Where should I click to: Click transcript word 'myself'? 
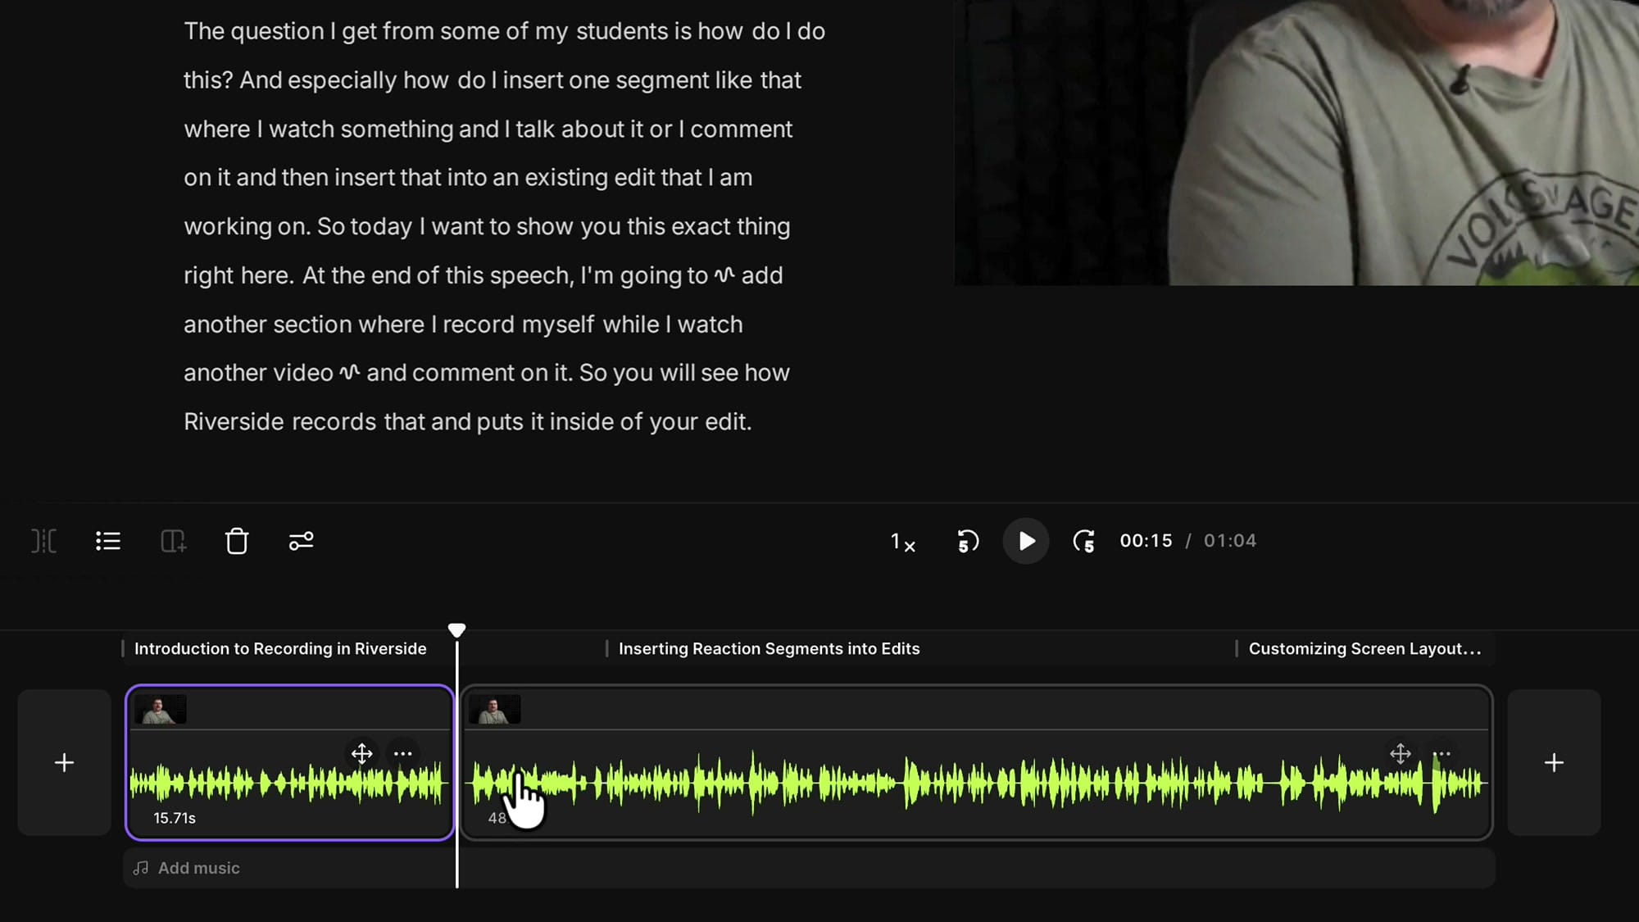pos(558,325)
